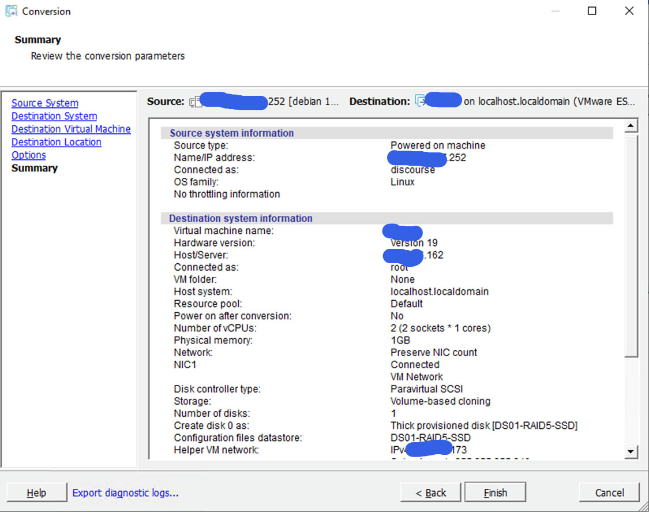Image resolution: width=649 pixels, height=512 pixels.
Task: Click the 'Connected' NIC1 value
Action: [415, 365]
